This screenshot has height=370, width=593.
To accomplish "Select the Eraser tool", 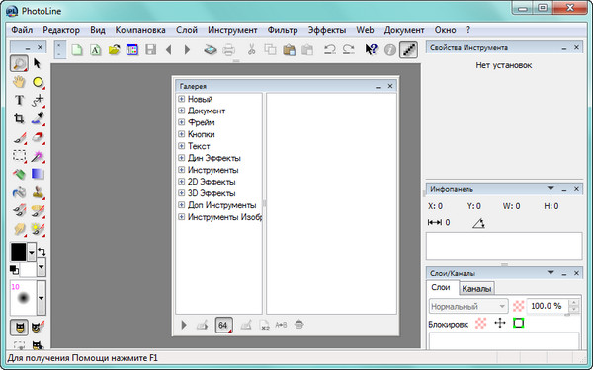I will click(38, 137).
